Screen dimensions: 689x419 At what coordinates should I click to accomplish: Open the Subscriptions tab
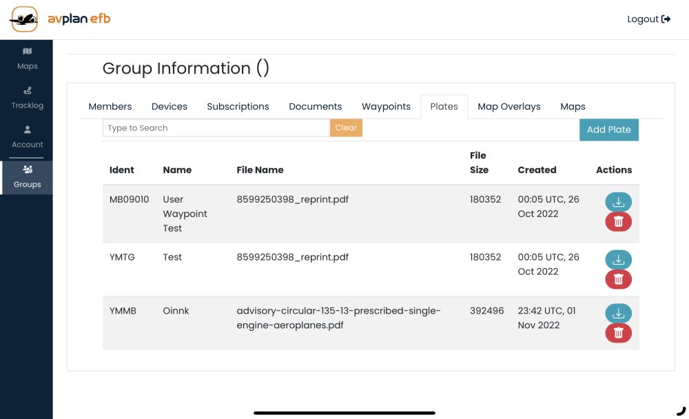pos(238,107)
